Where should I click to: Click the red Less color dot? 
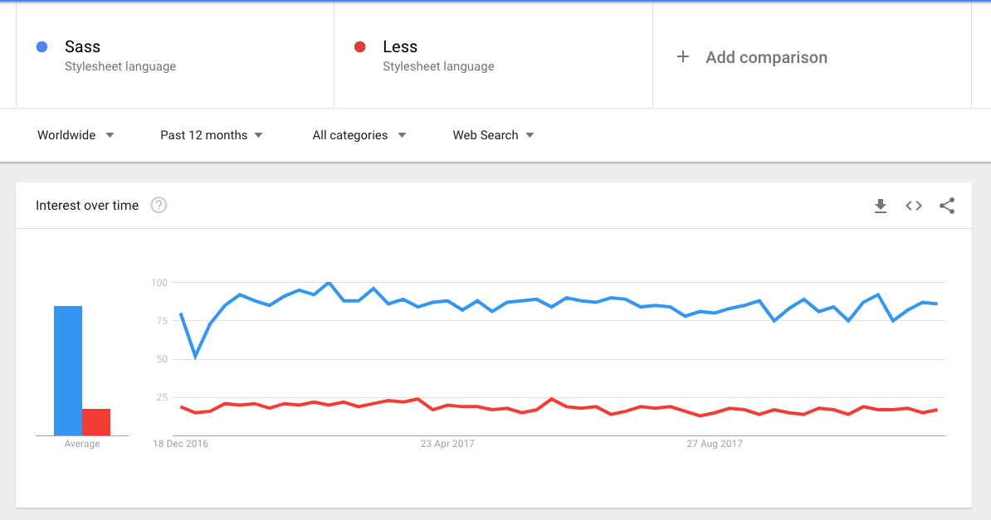coord(359,46)
